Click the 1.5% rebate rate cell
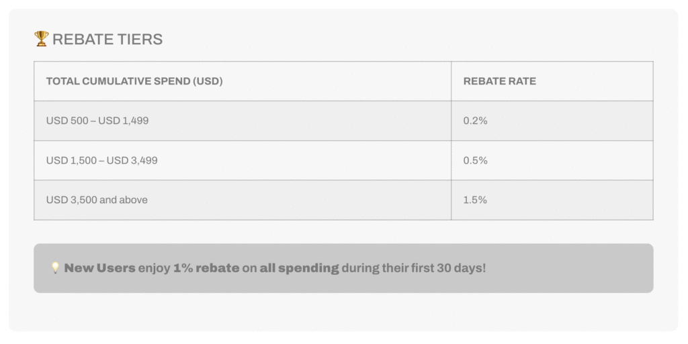Image resolution: width=688 pixels, height=344 pixels. [552, 200]
